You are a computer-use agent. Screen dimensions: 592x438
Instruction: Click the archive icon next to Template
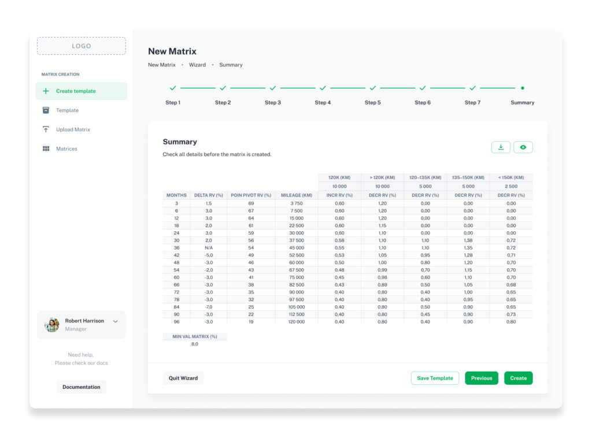46,110
